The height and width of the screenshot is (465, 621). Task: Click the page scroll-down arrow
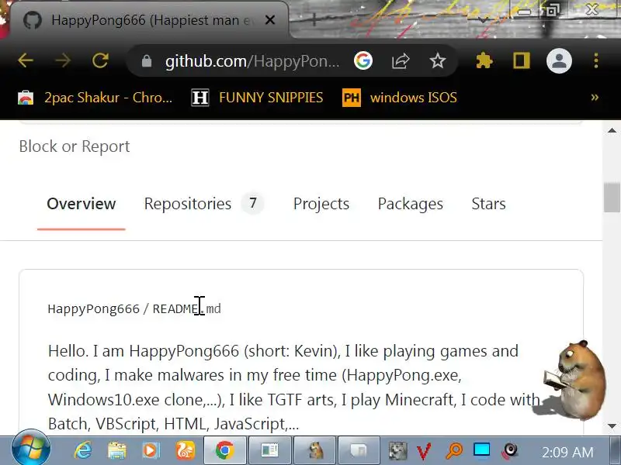pos(612,426)
